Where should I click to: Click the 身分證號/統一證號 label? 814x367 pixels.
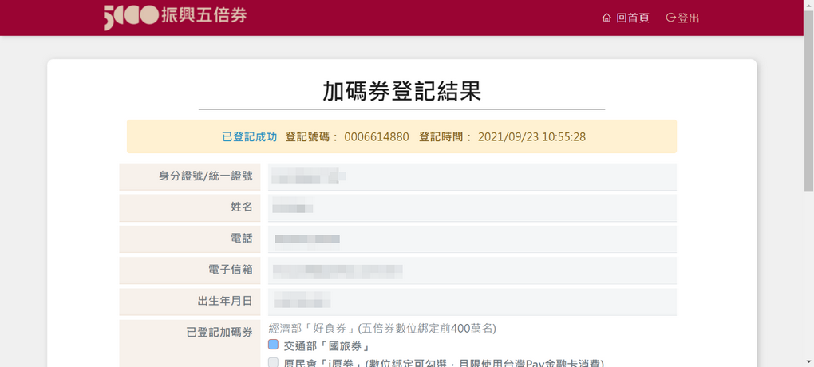tap(206, 176)
